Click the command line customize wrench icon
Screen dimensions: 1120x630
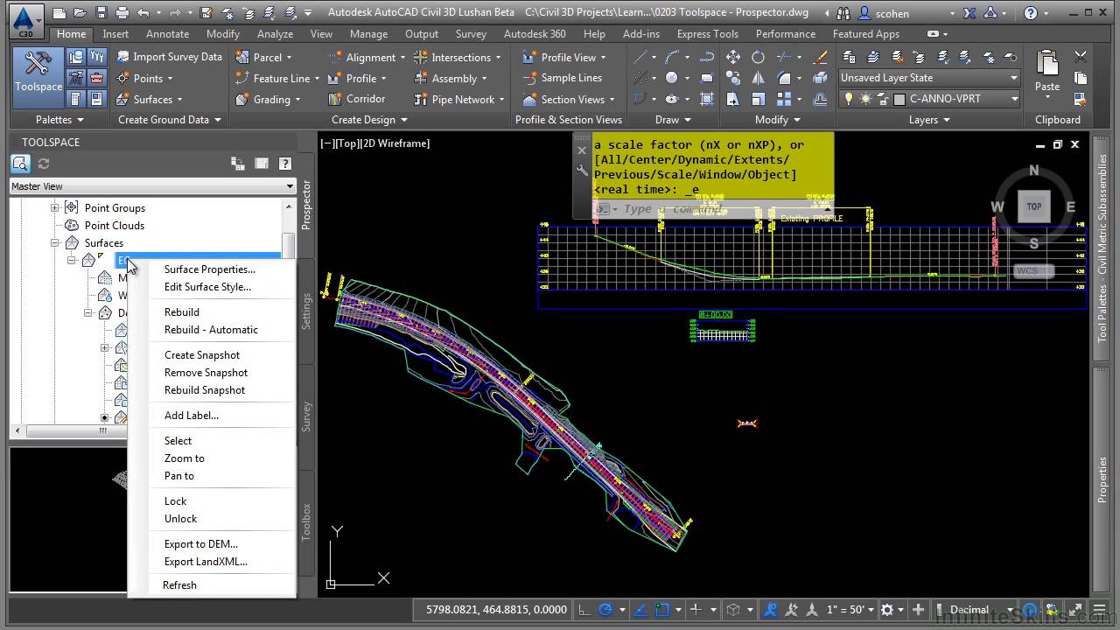pos(582,171)
